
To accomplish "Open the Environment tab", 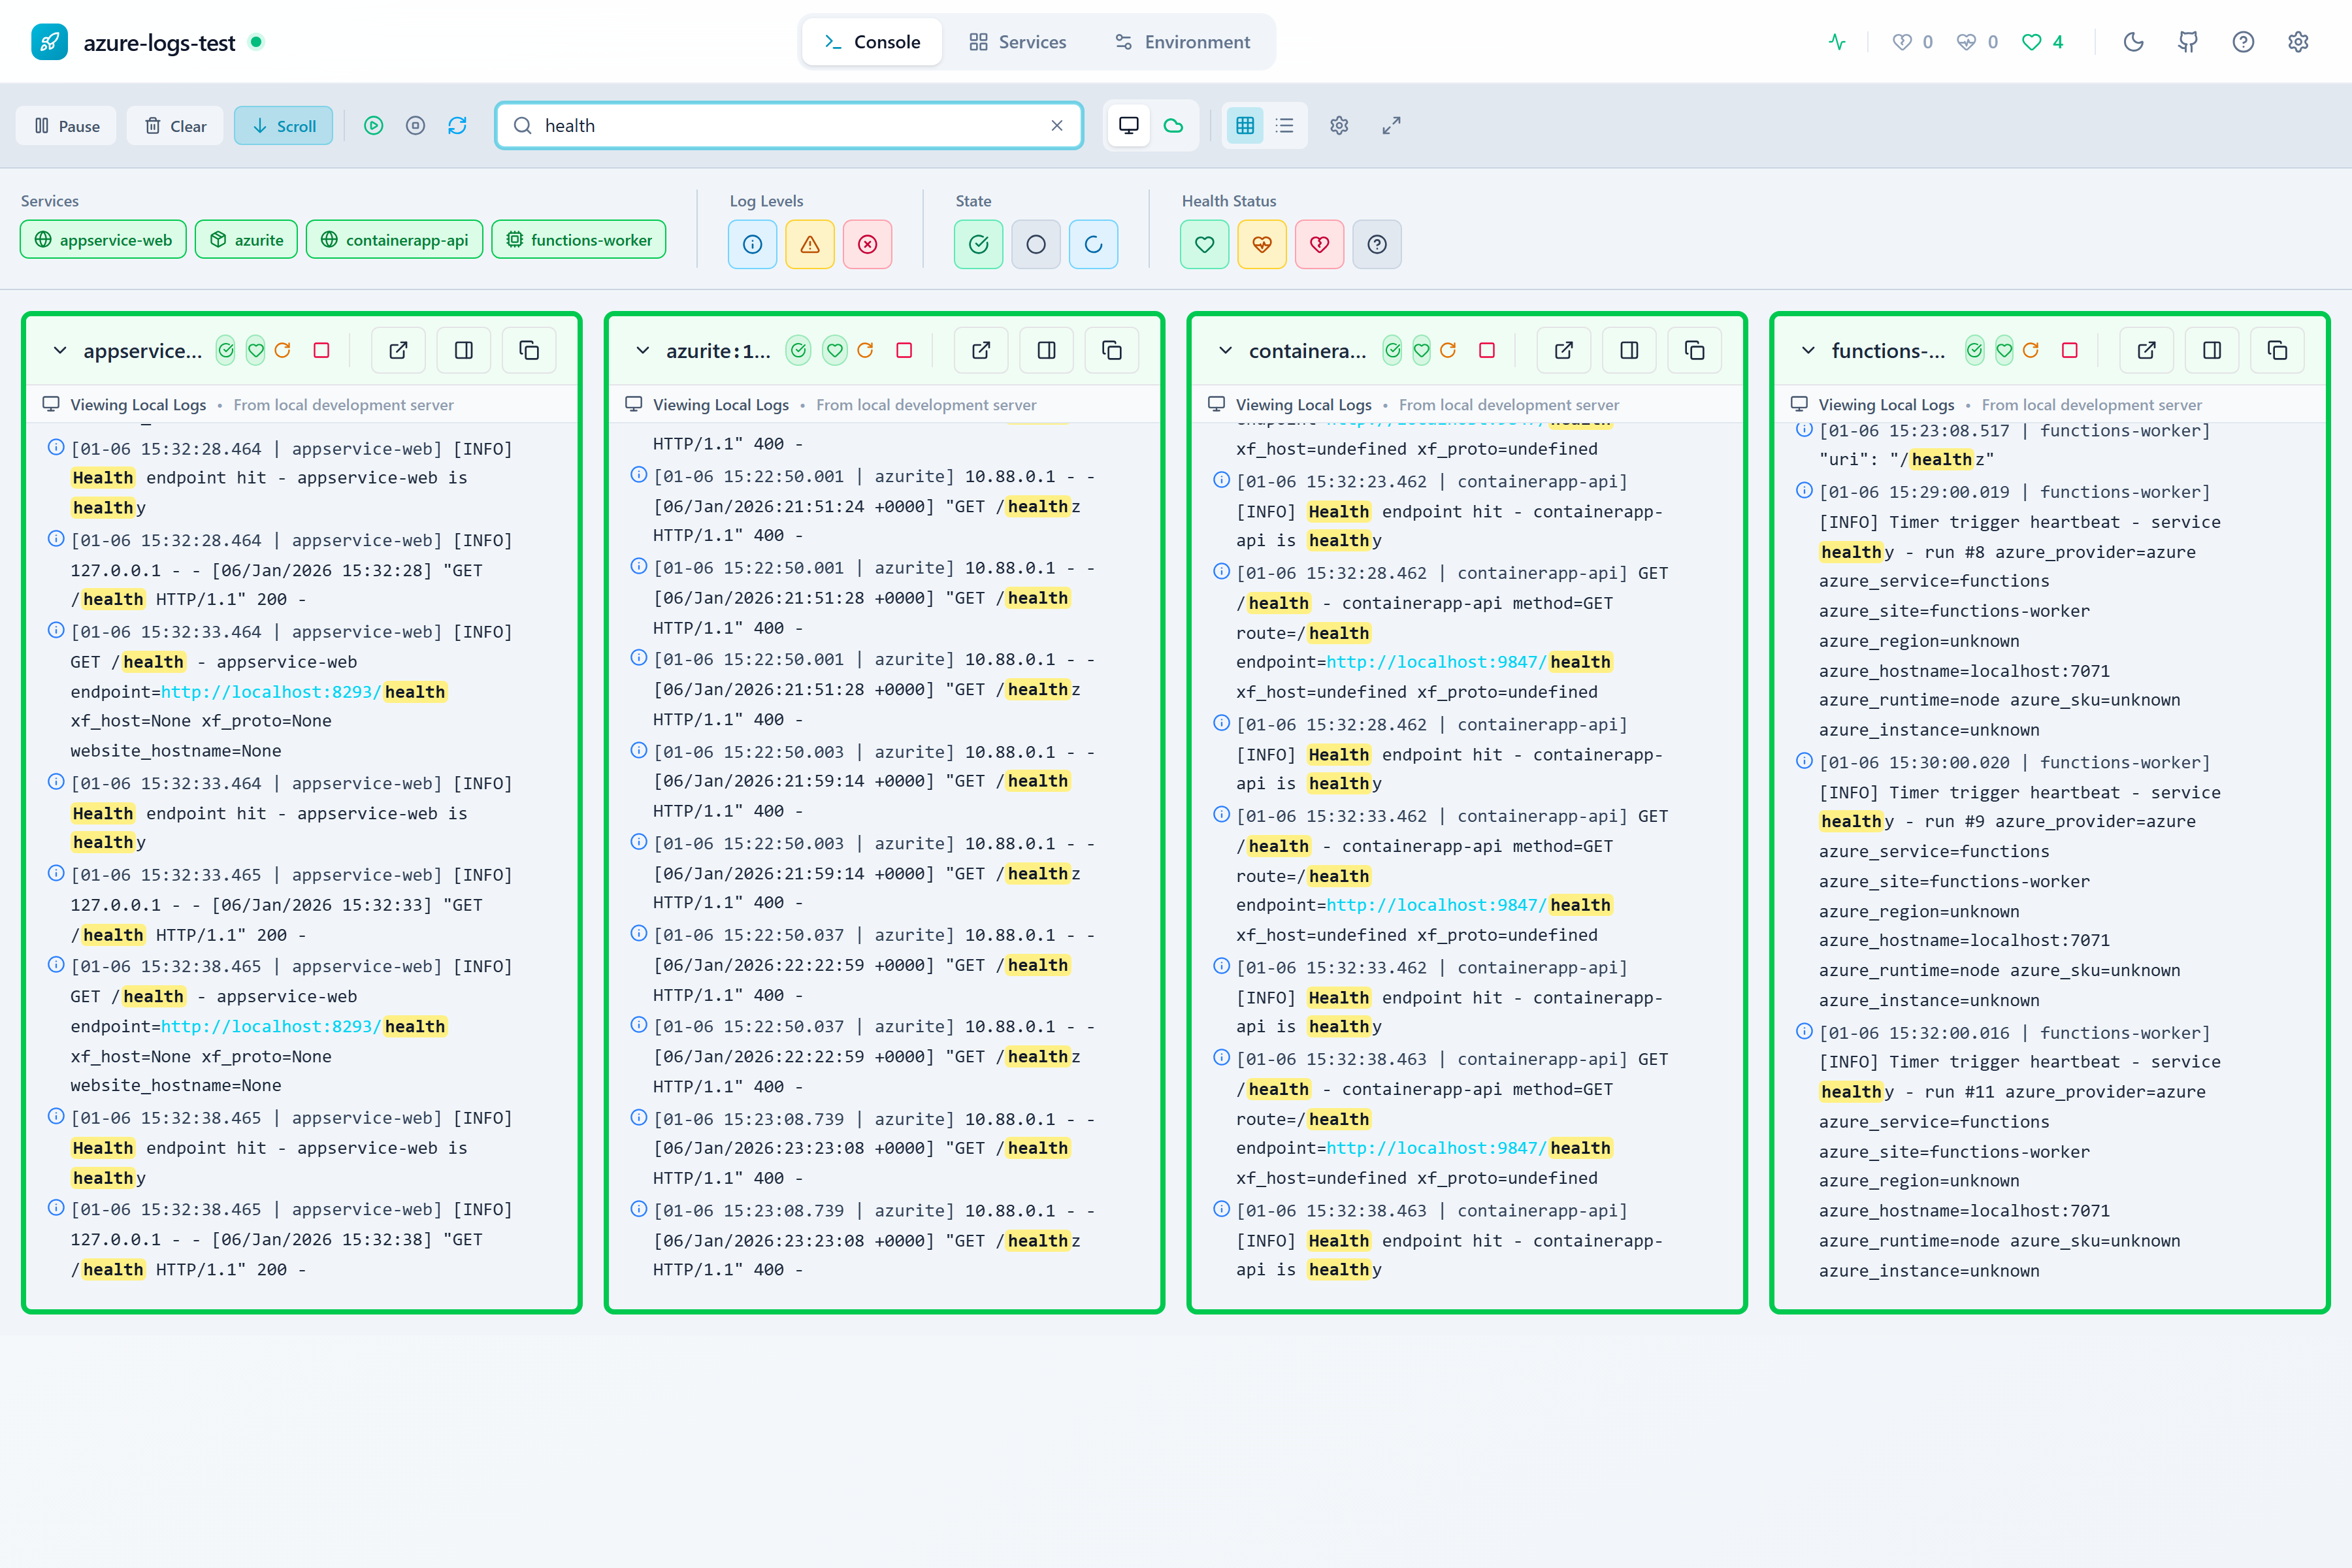I will [1182, 42].
